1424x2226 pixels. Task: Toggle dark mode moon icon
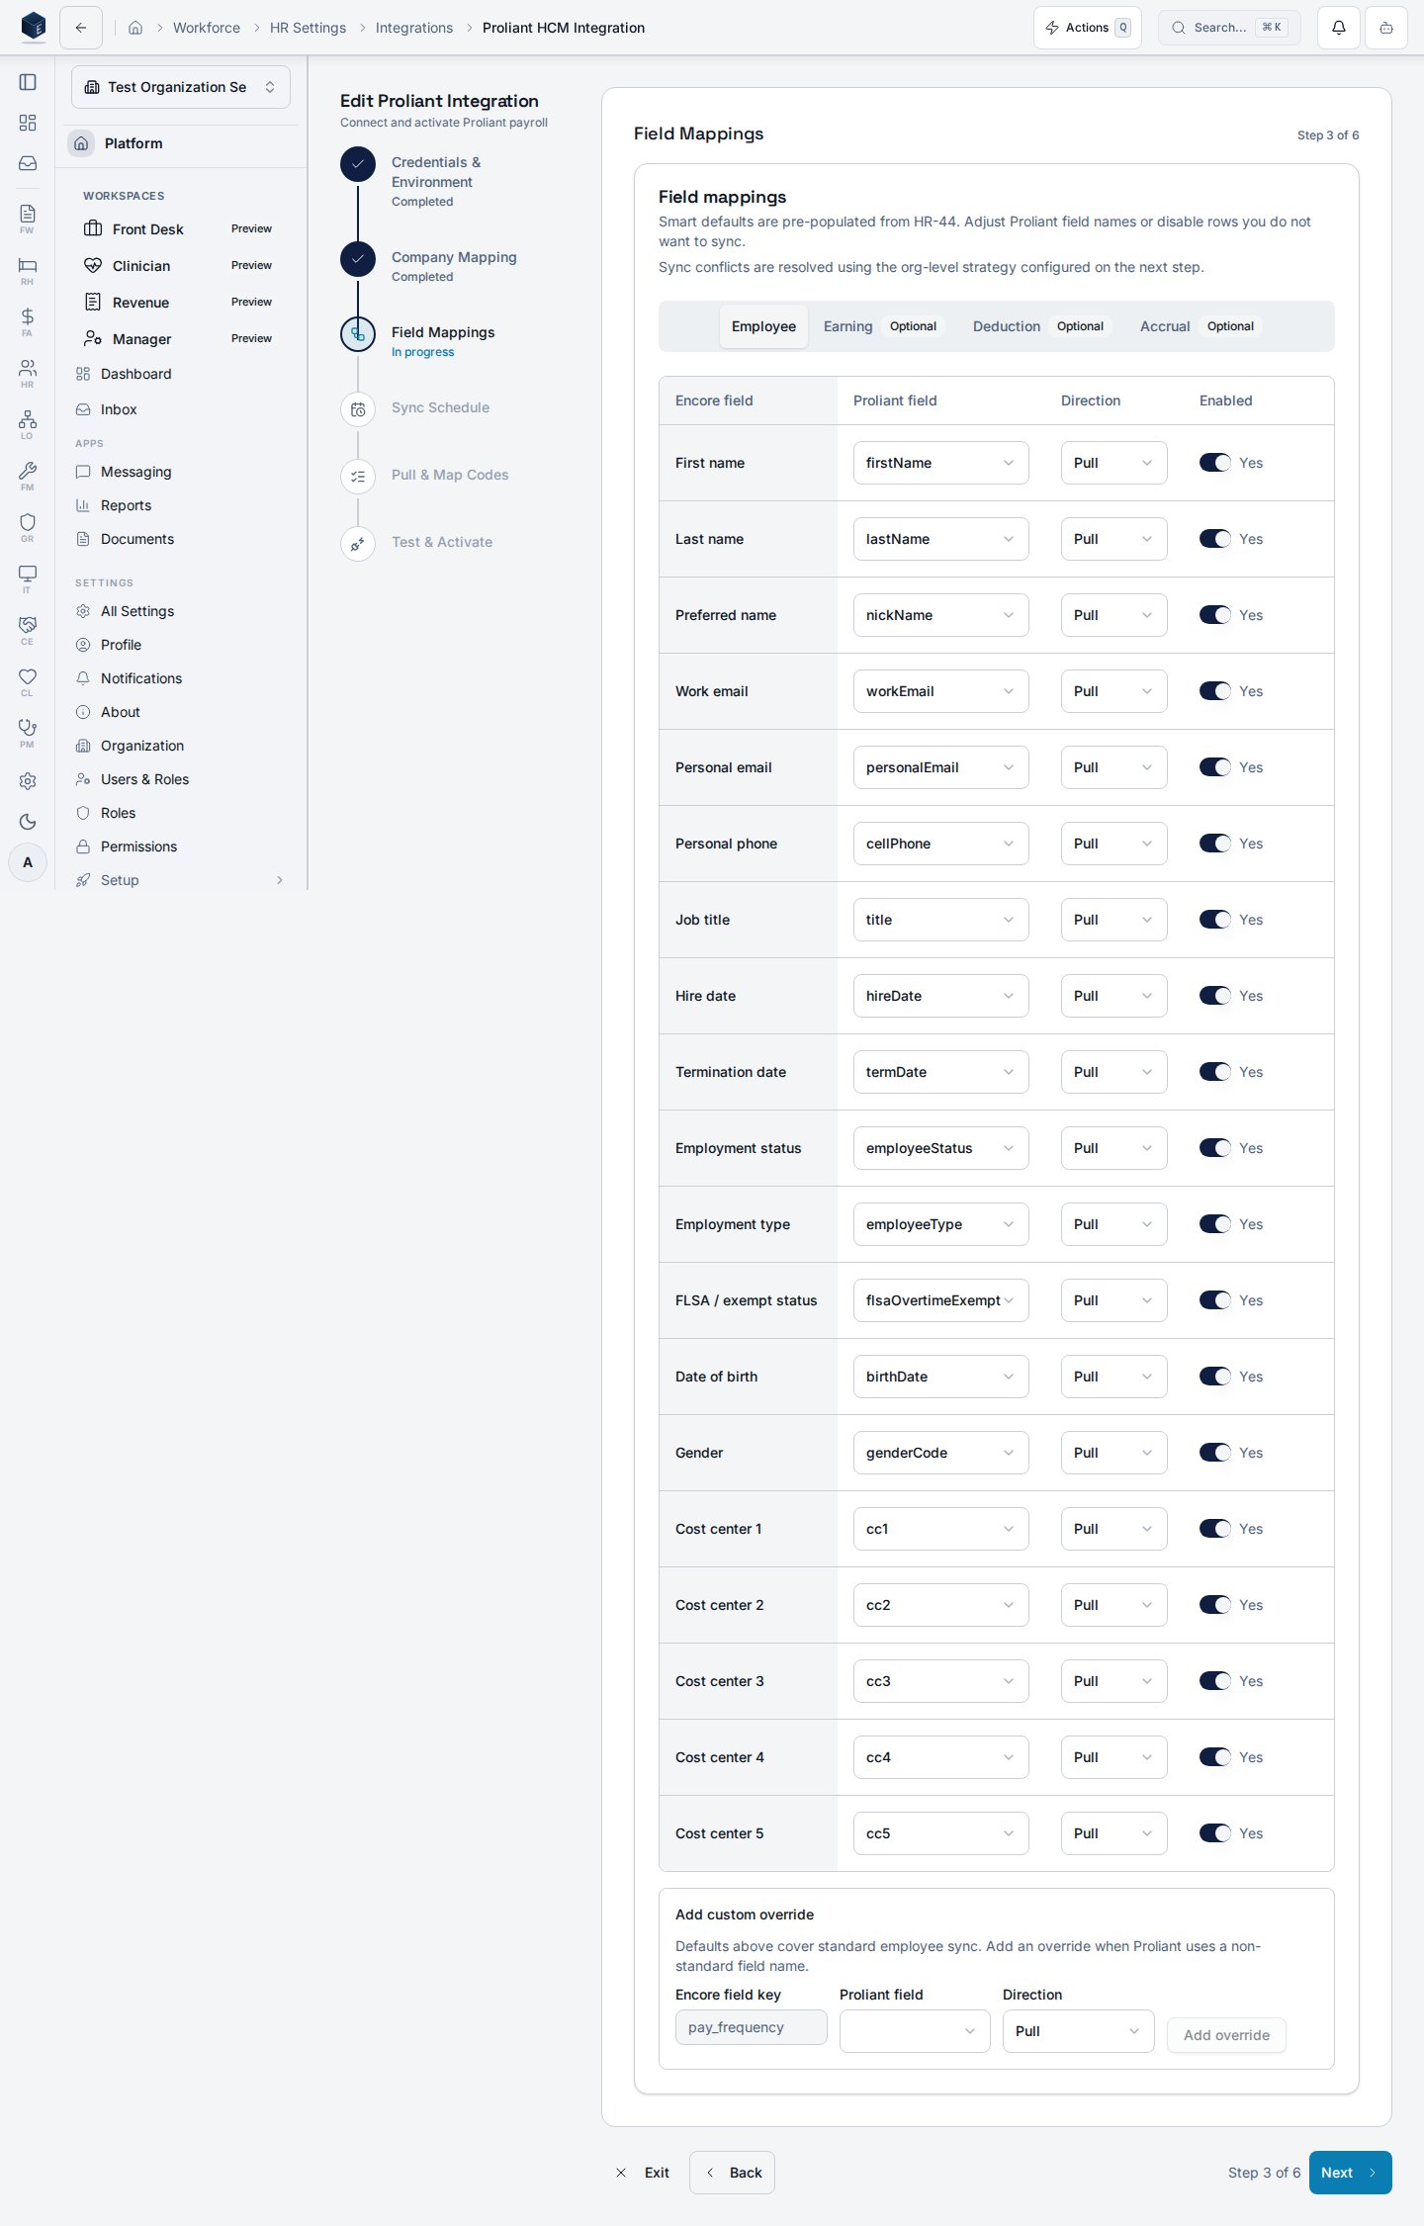(x=28, y=822)
